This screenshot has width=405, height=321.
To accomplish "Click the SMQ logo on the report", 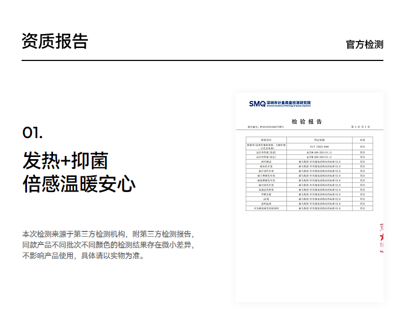I will [257, 104].
